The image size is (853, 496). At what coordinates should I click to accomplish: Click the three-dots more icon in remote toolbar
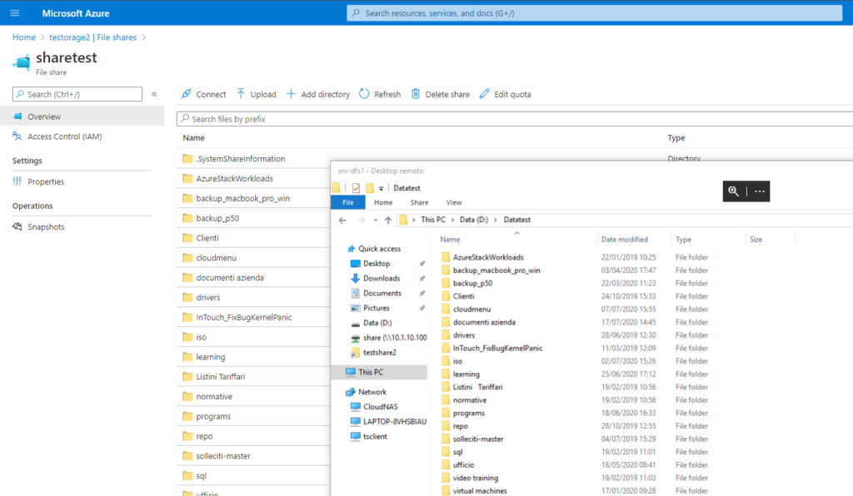coord(760,191)
